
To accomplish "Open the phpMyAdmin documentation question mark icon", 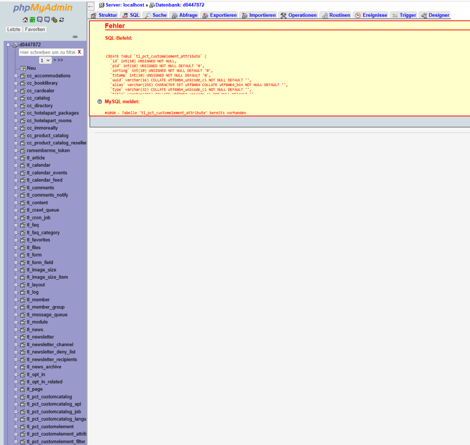I will click(x=40, y=20).
